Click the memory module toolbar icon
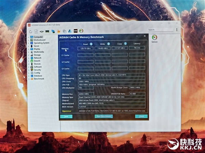The height and width of the screenshot is (153, 205). (47, 31)
